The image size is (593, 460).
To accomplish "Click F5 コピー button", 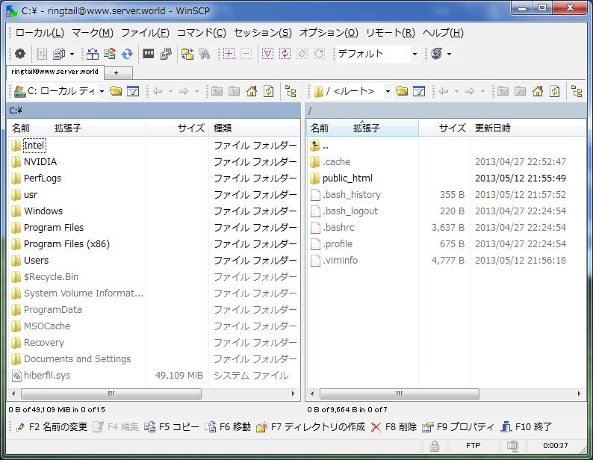I will pyautogui.click(x=172, y=427).
